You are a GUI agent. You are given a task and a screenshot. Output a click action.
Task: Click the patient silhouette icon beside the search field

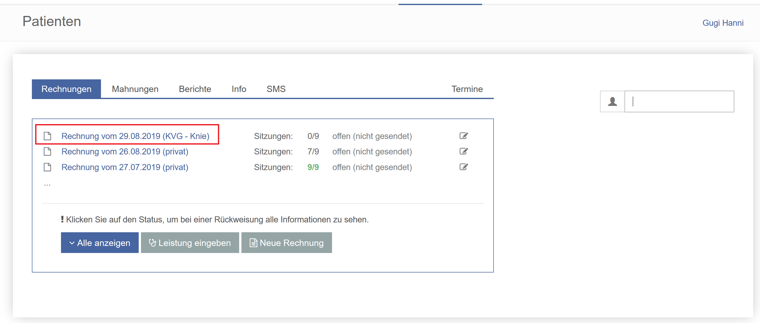612,101
